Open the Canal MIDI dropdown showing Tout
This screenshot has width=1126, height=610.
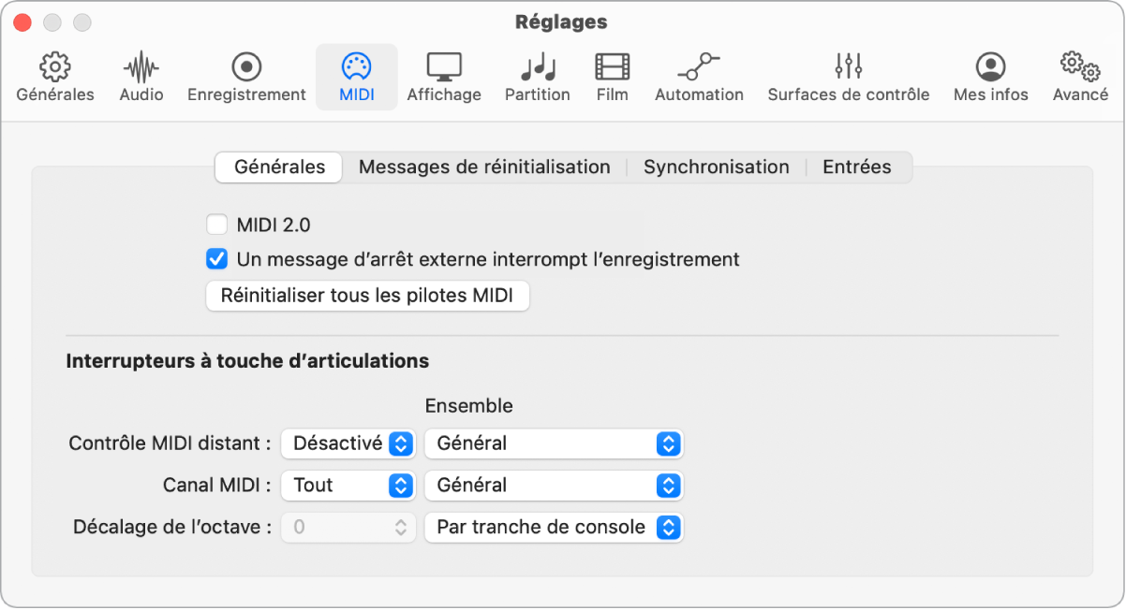tap(348, 486)
